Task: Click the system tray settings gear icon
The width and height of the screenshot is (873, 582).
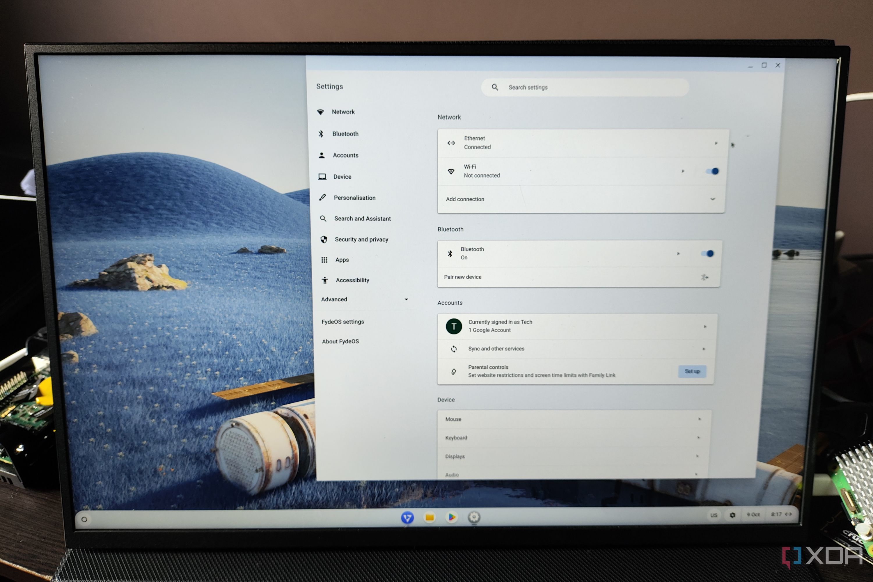Action: (732, 515)
